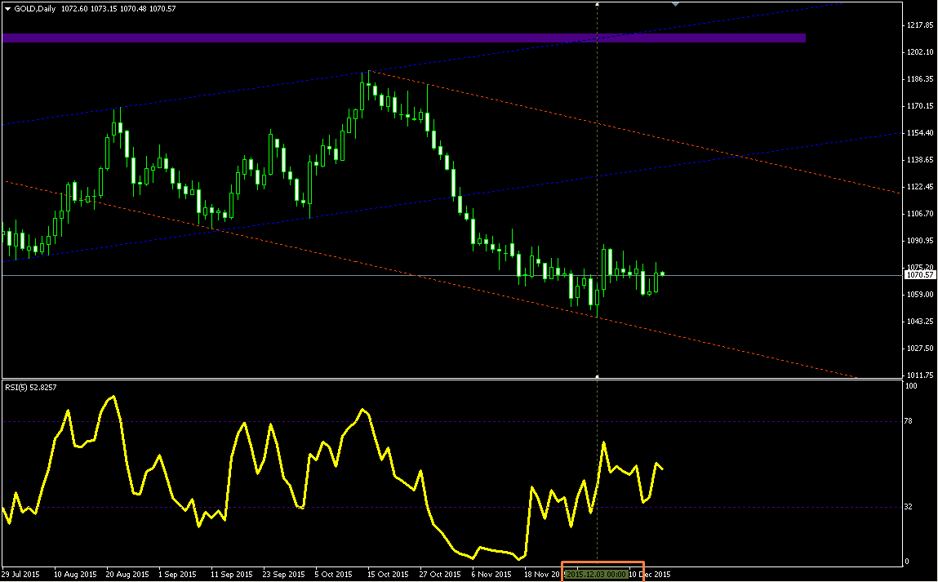
Task: Click the current price label 1070.57
Action: pyautogui.click(x=919, y=275)
